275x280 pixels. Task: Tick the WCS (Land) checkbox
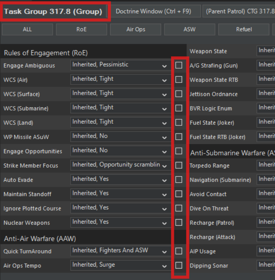tap(179, 122)
